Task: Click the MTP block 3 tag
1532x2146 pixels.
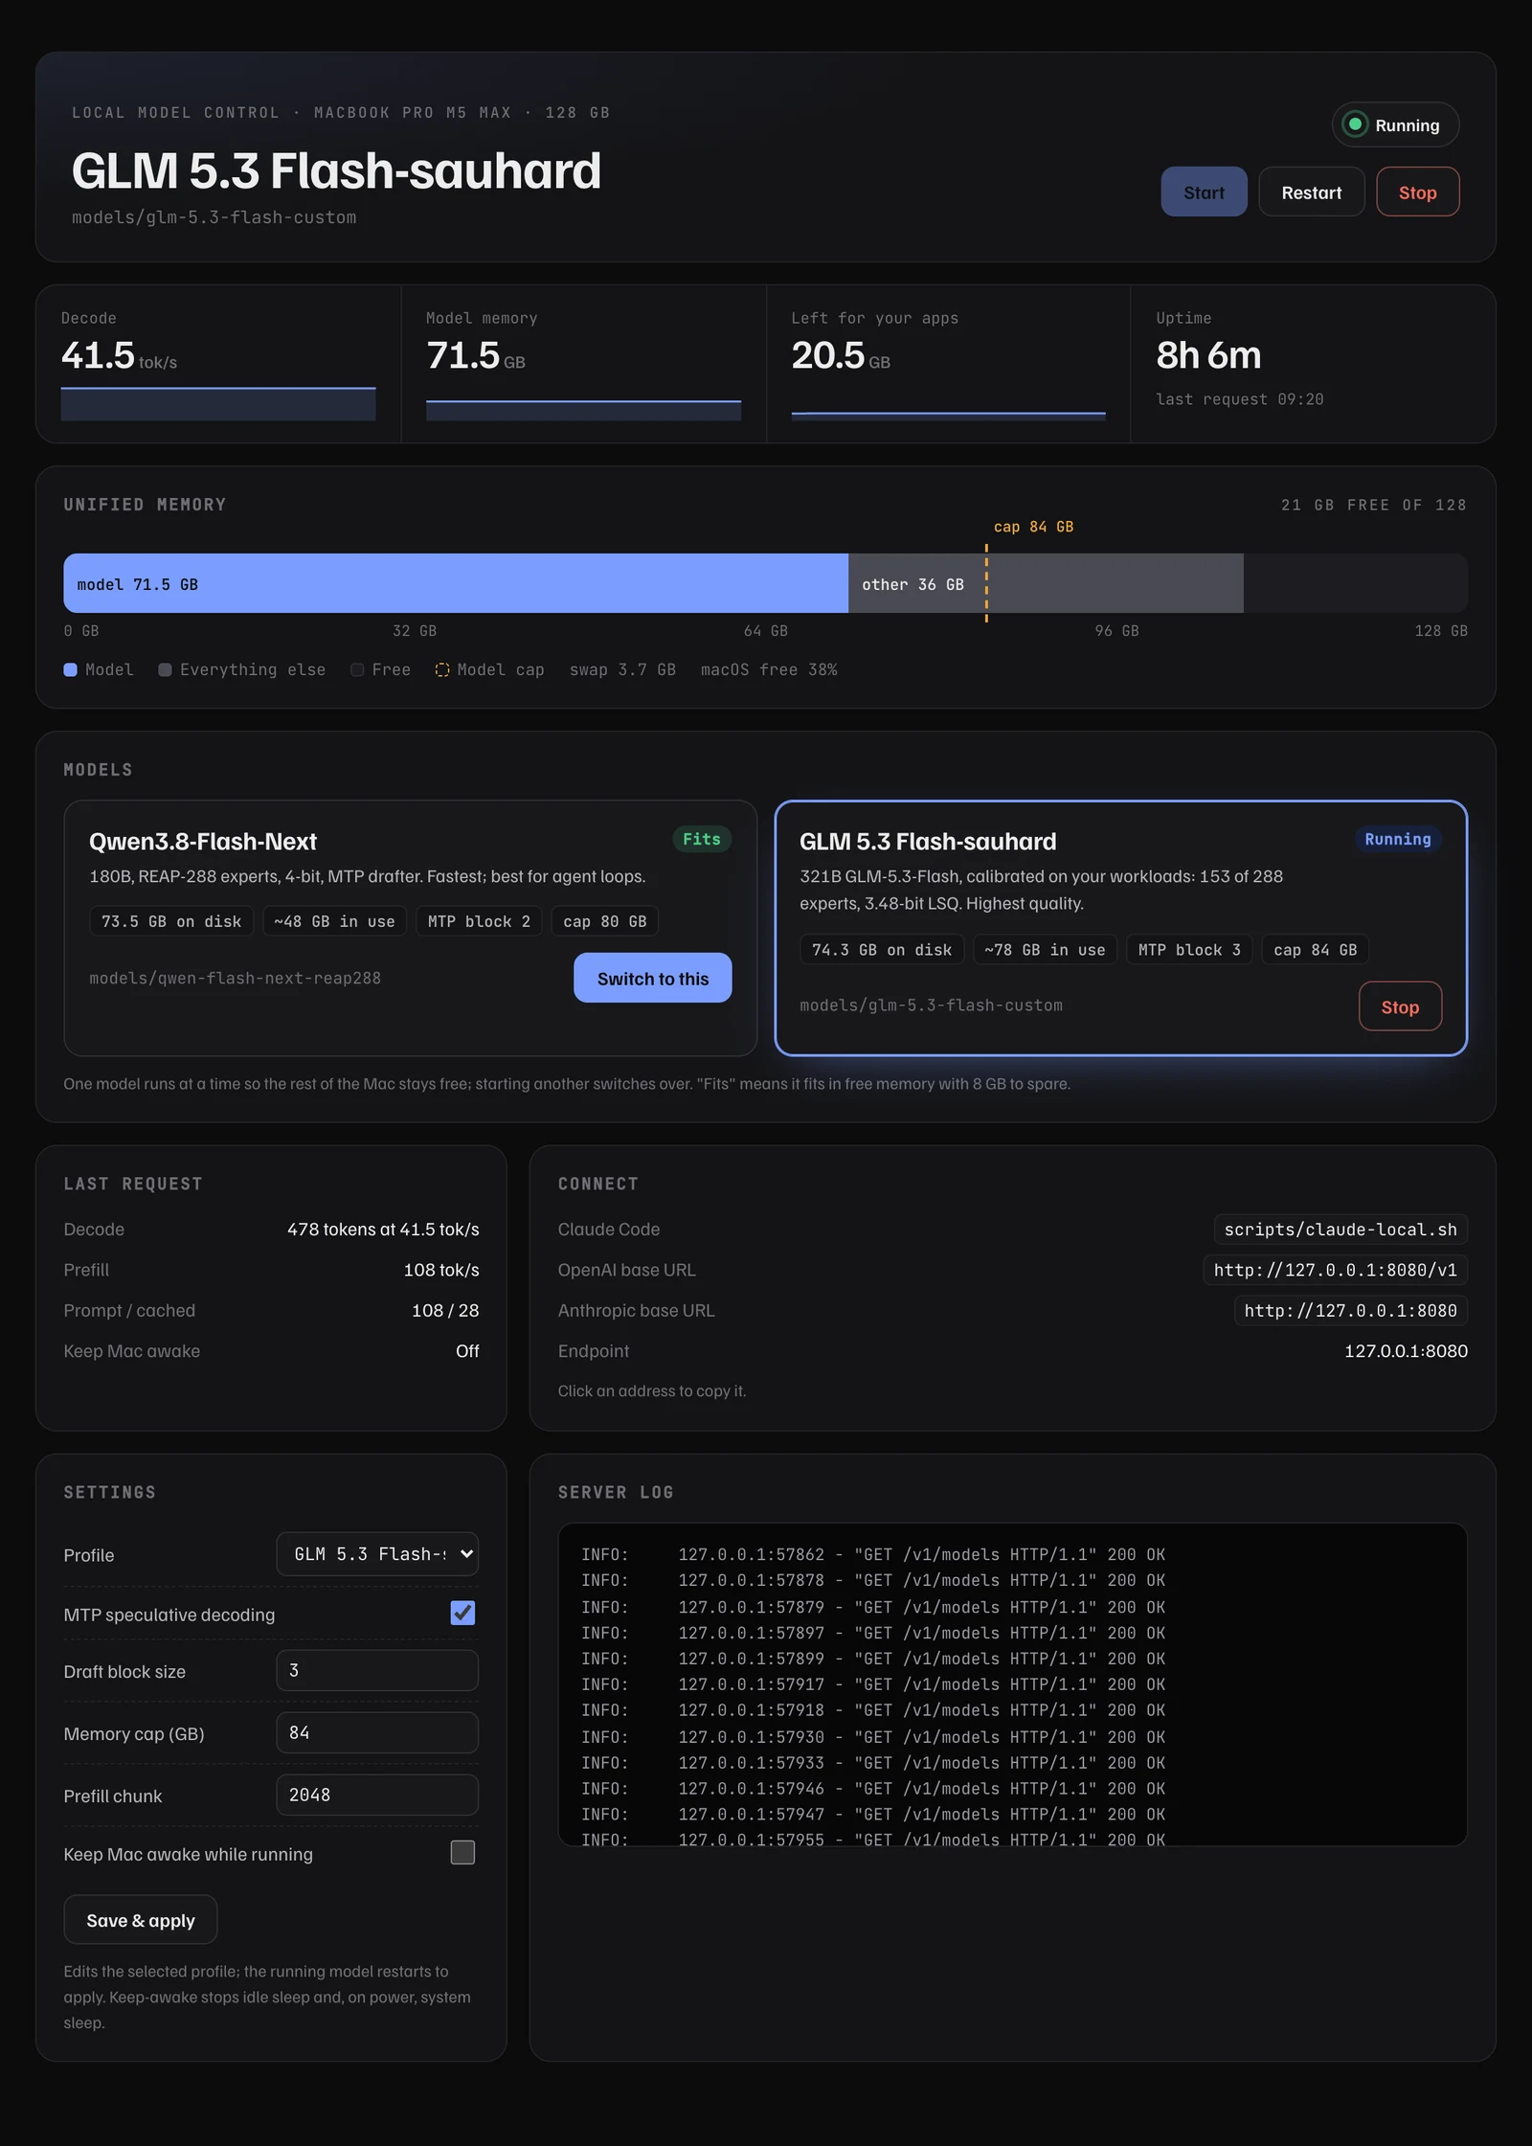Action: tap(1189, 950)
